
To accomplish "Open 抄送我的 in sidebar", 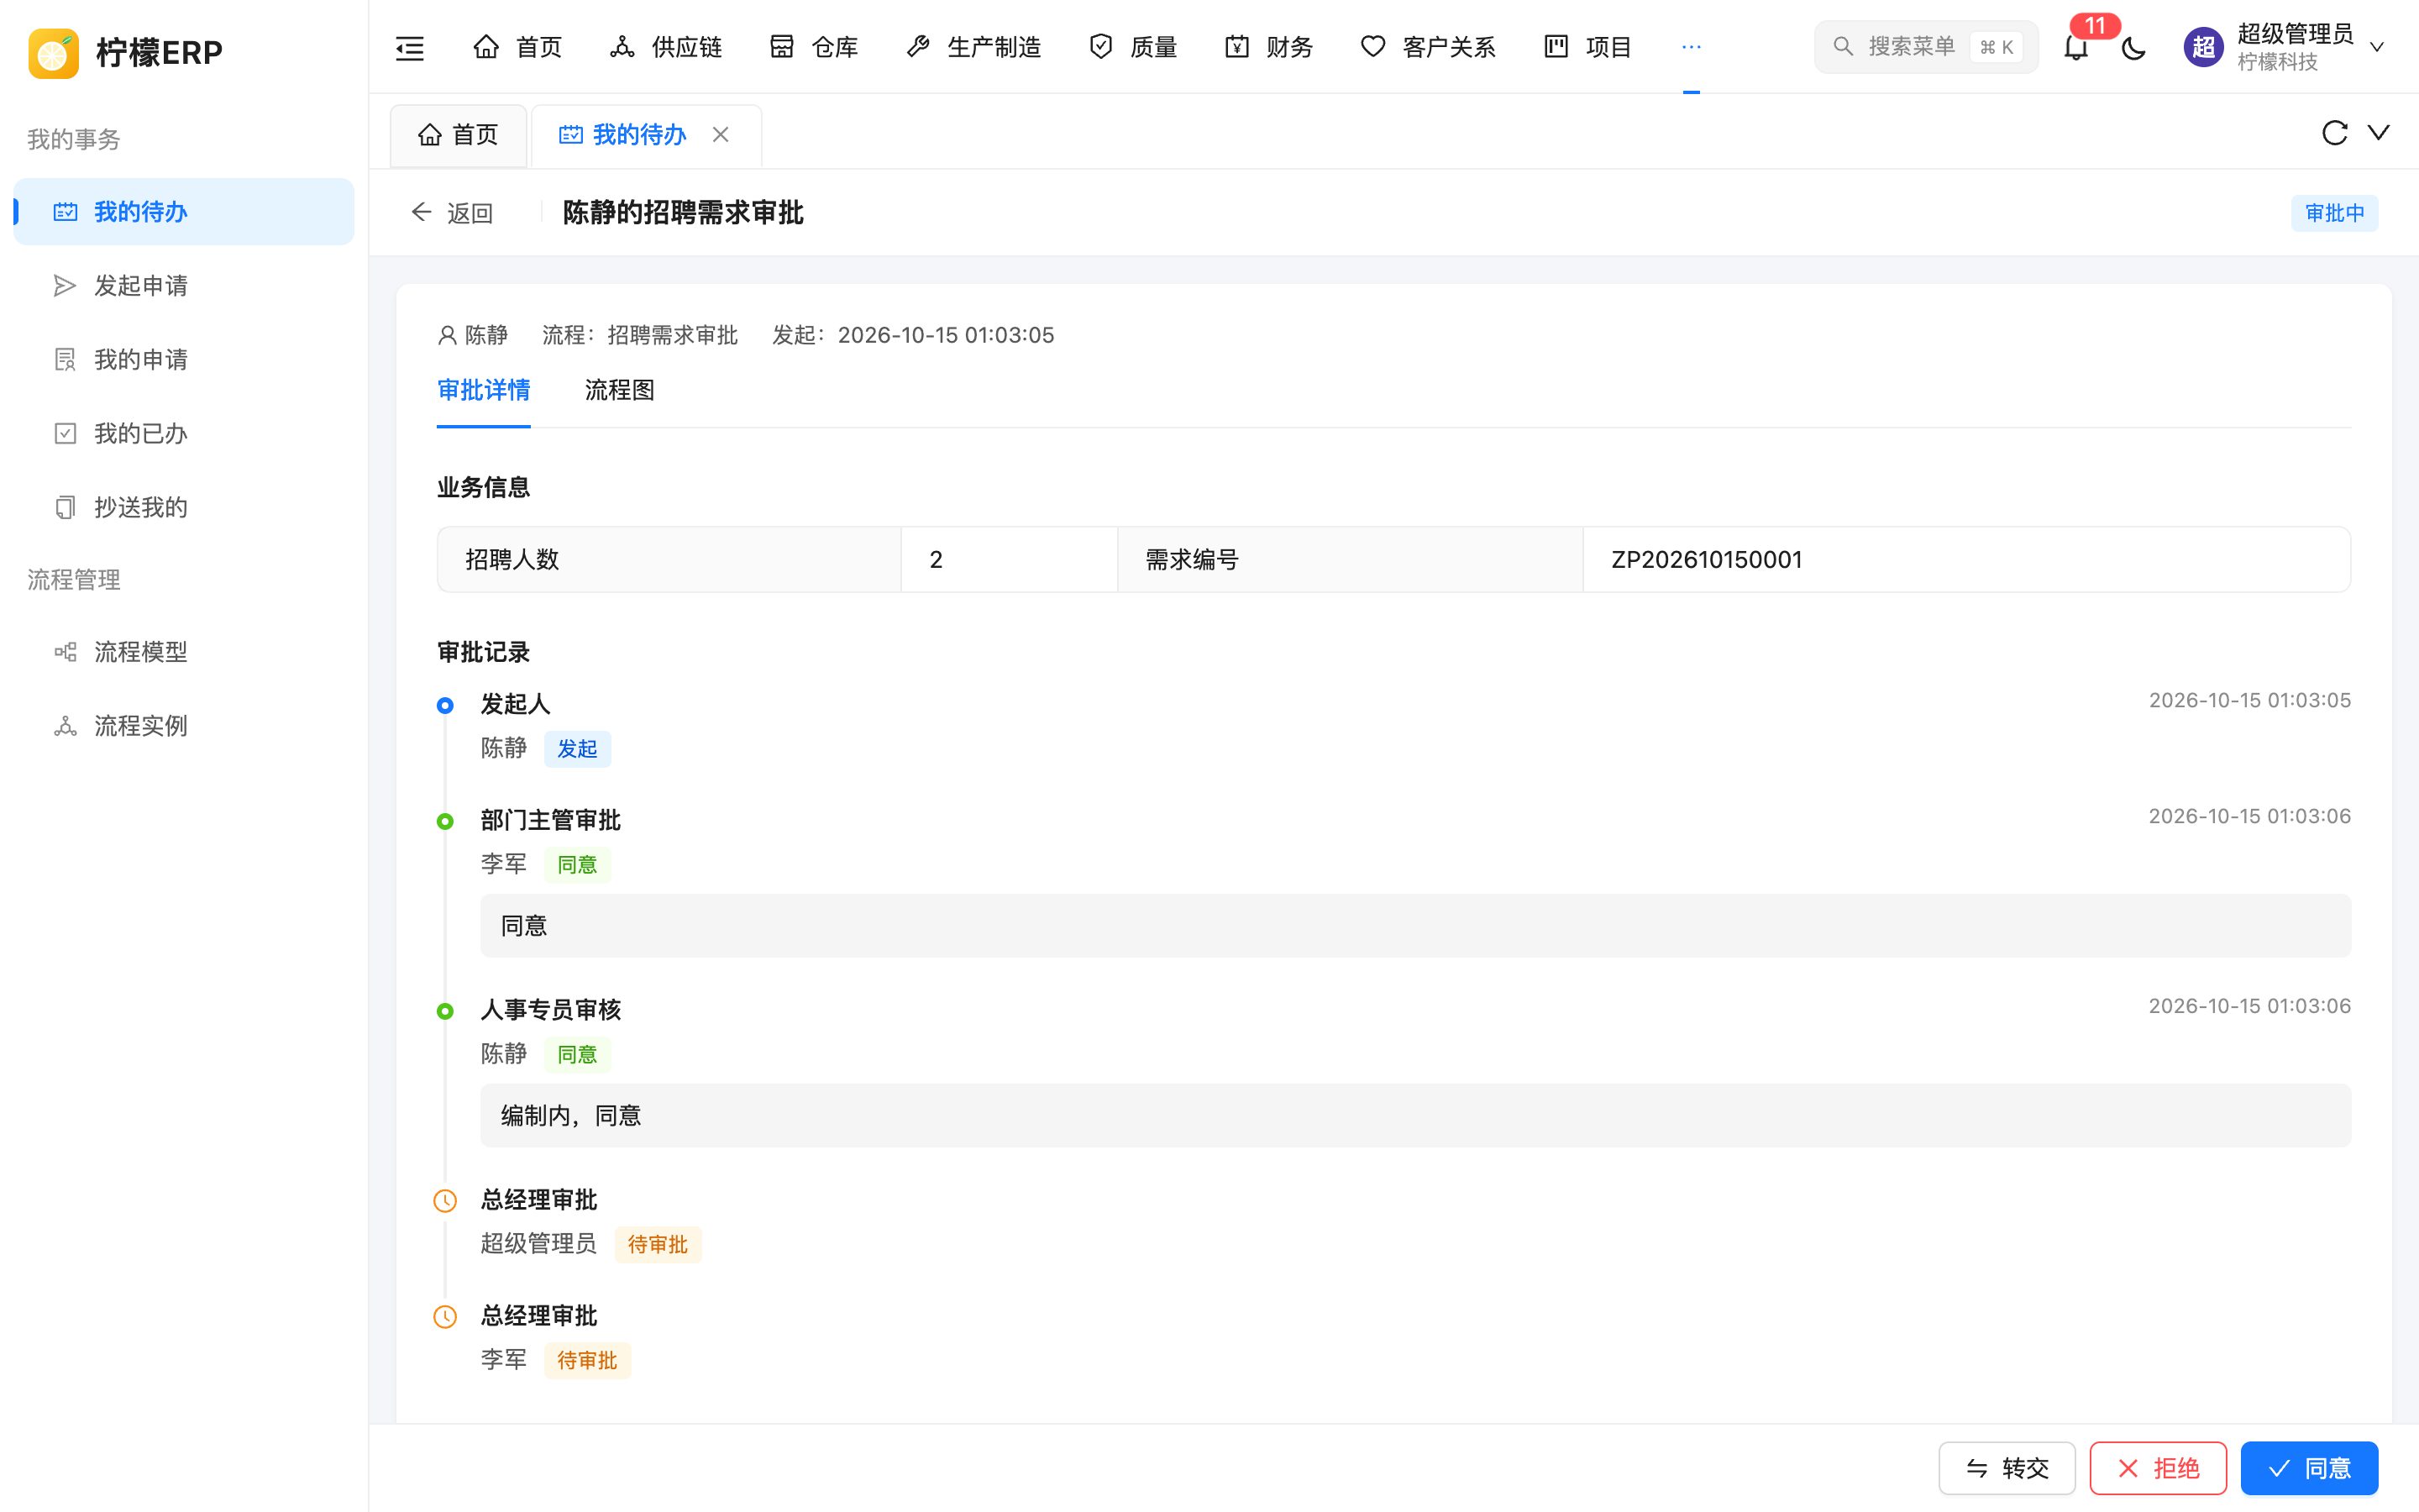I will pyautogui.click(x=184, y=508).
